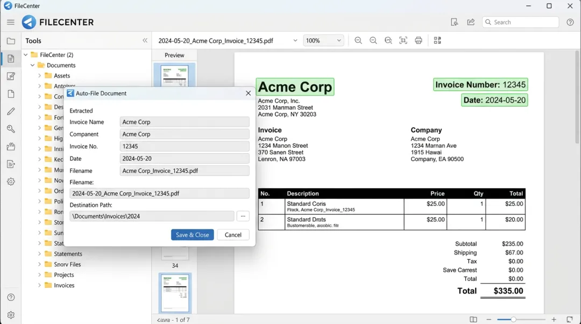Decrease zoom with minus in status bar
This screenshot has width=581, height=324.
[x=488, y=319]
